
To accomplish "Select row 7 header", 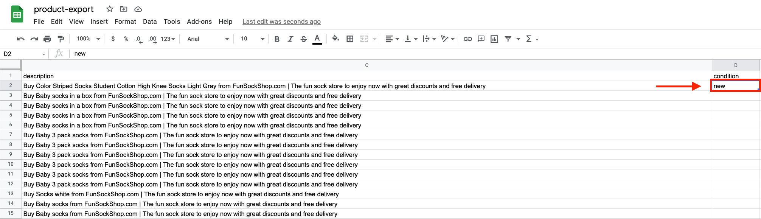I will tap(11, 134).
